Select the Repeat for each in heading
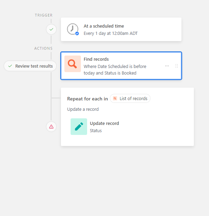Screen dimensions: 209x216 tap(87, 99)
